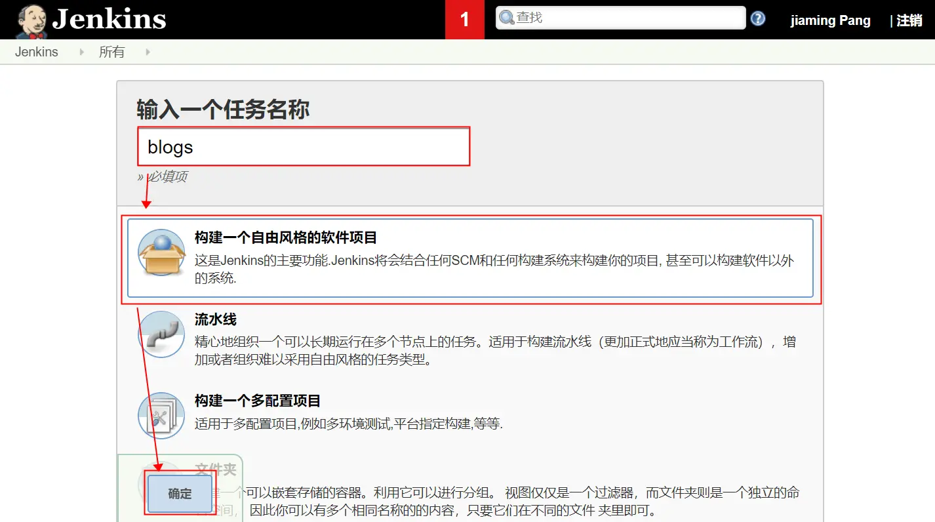The image size is (935, 522).
Task: Click the task name field containing blogs
Action: pos(304,146)
